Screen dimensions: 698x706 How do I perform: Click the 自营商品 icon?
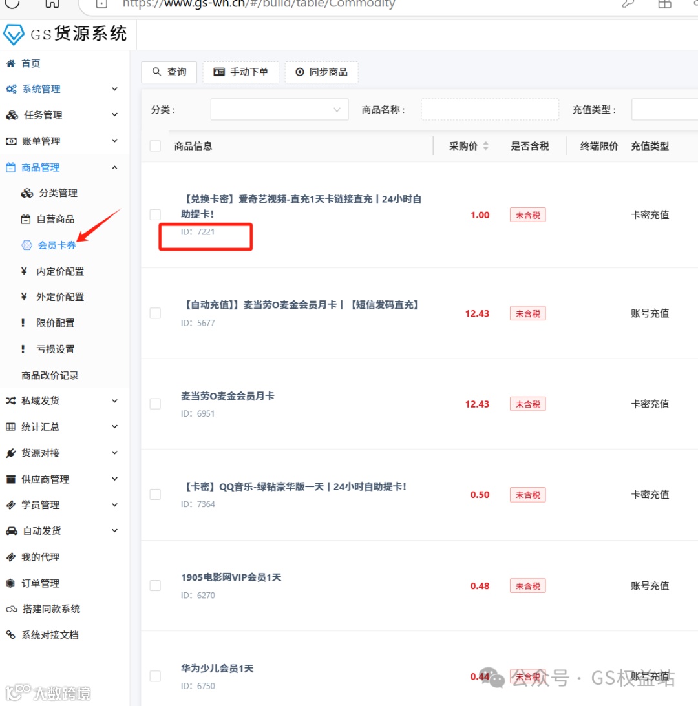[26, 219]
